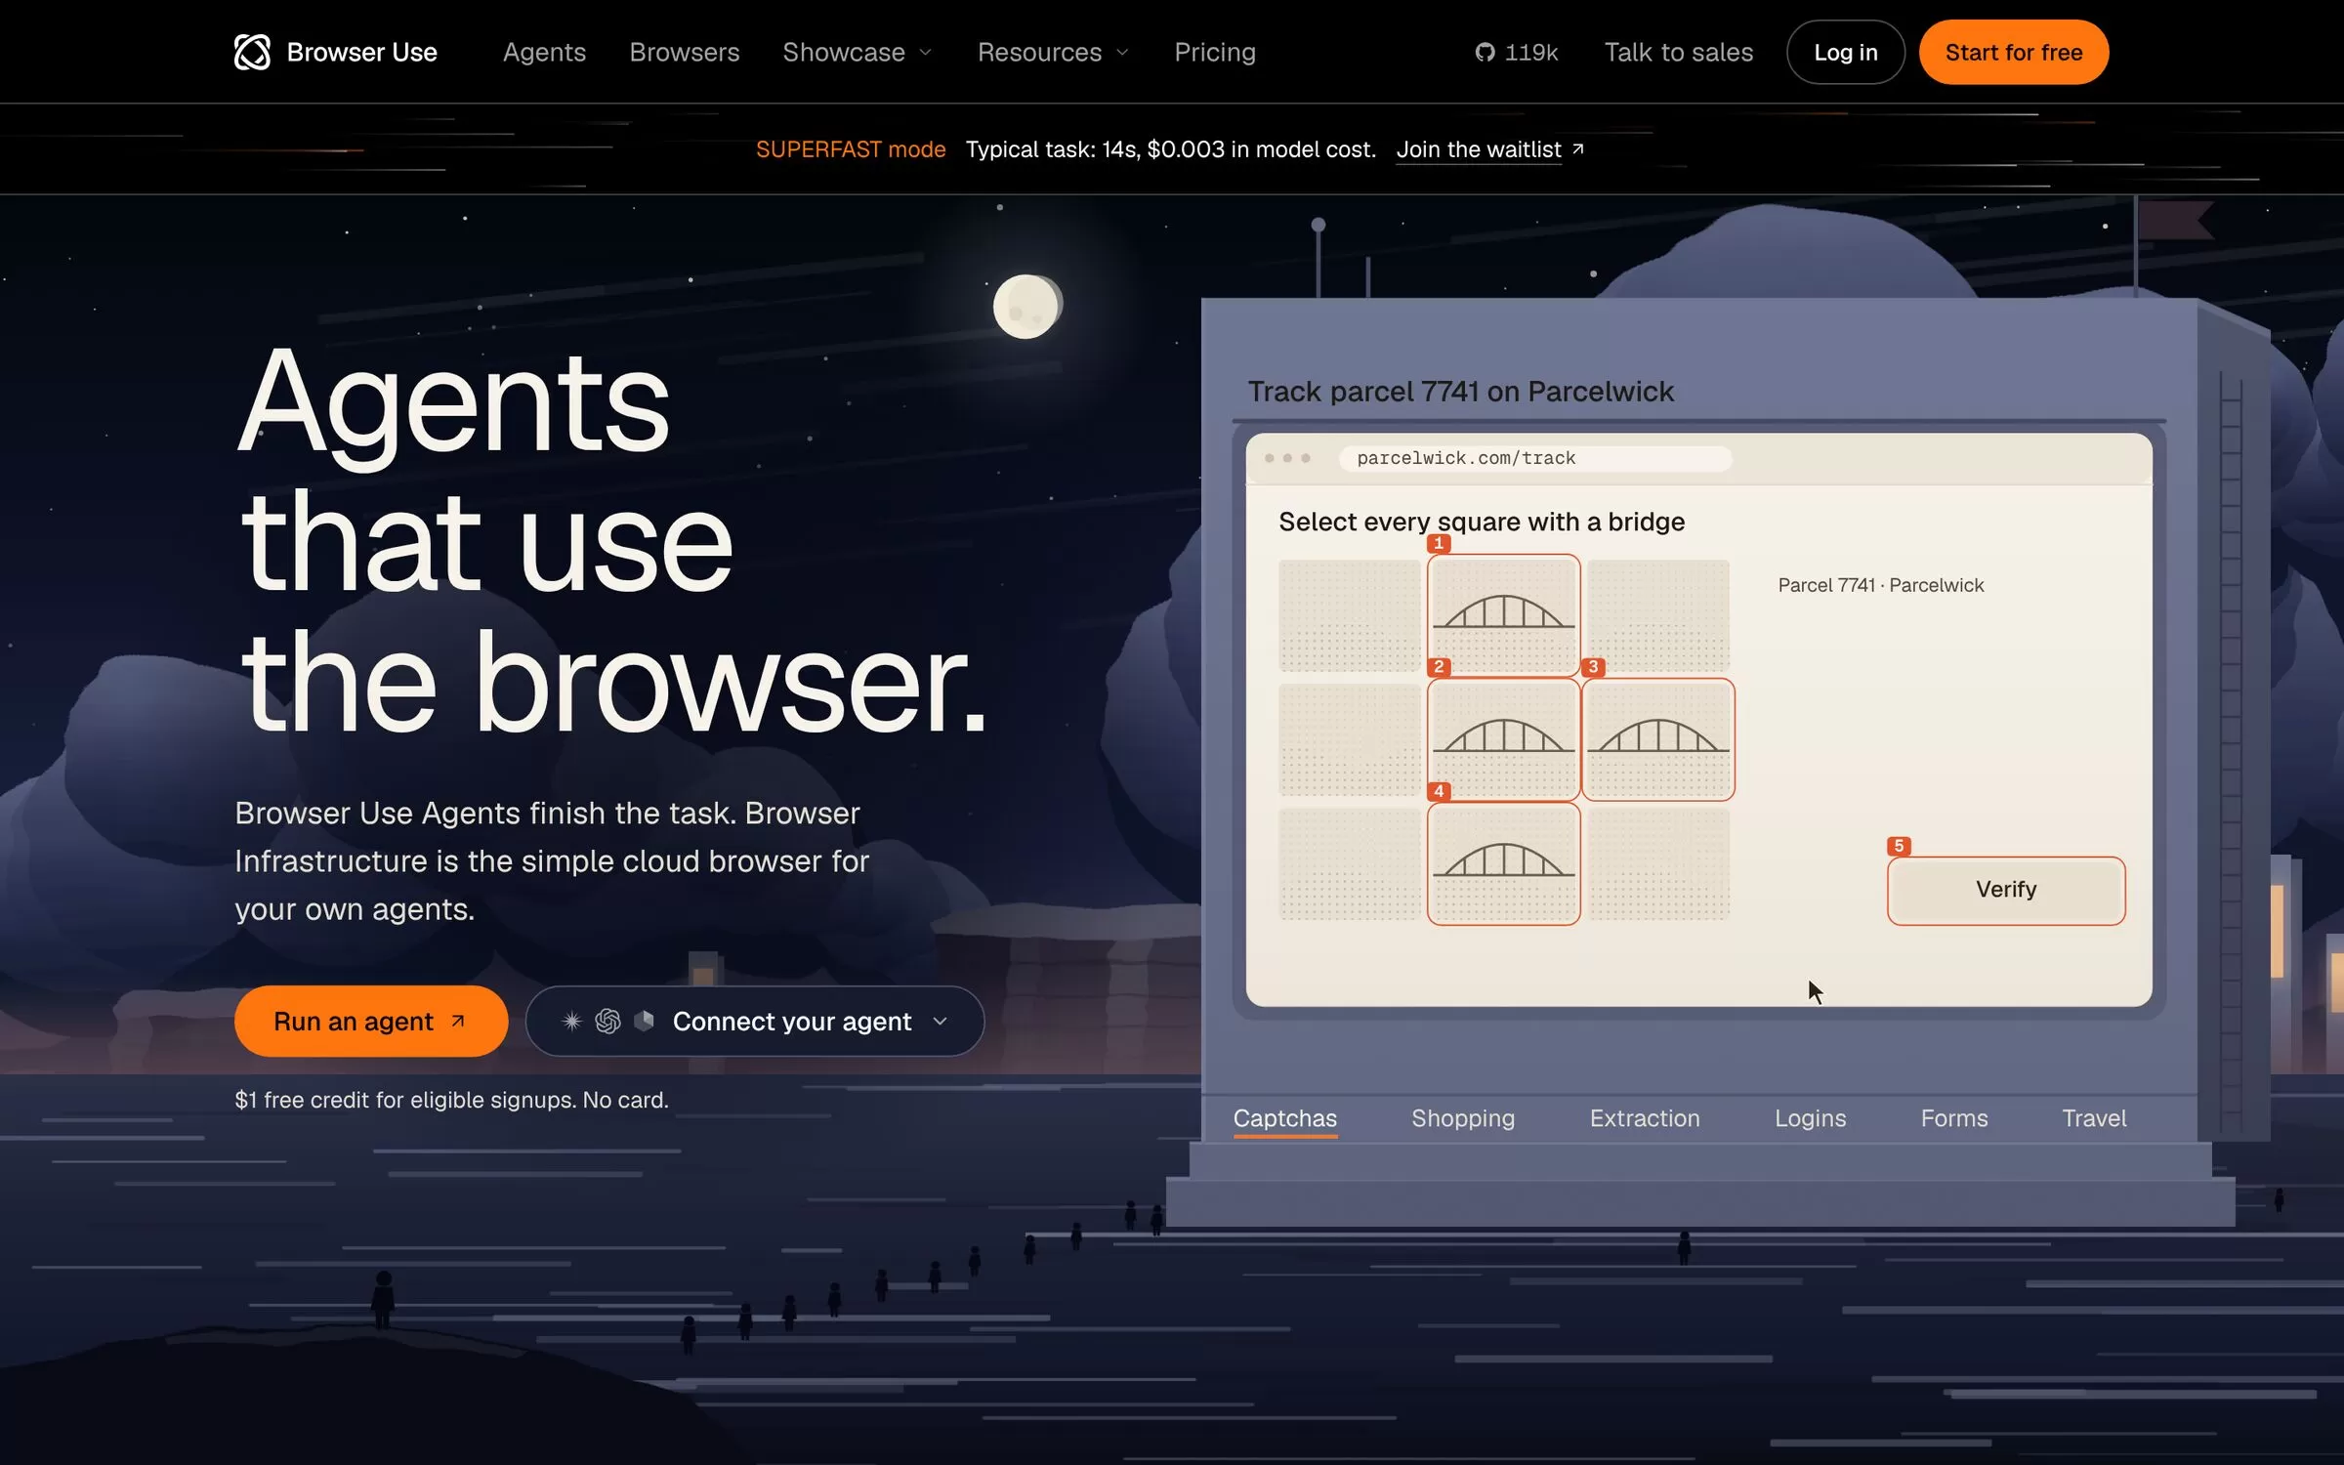Switch to the Forms tab
2344x1465 pixels.
1953,1118
